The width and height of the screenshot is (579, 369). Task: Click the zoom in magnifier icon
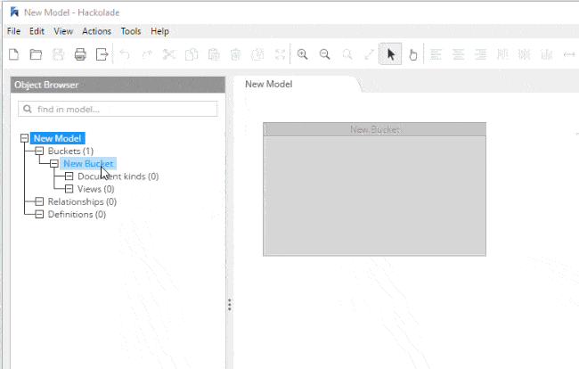[303, 54]
